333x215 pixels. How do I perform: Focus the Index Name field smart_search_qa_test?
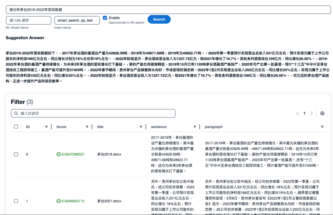point(77,20)
